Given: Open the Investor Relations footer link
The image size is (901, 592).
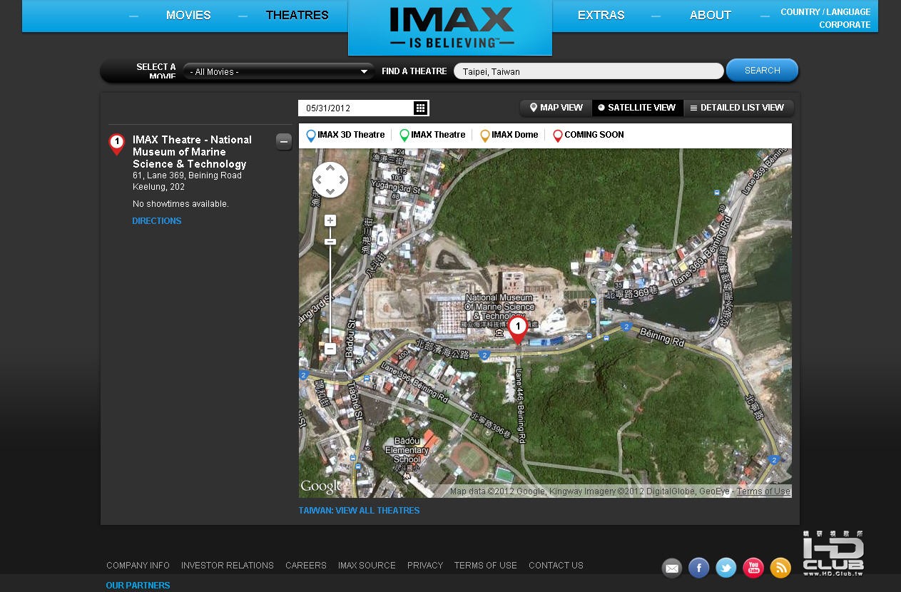Looking at the screenshot, I should tap(228, 566).
